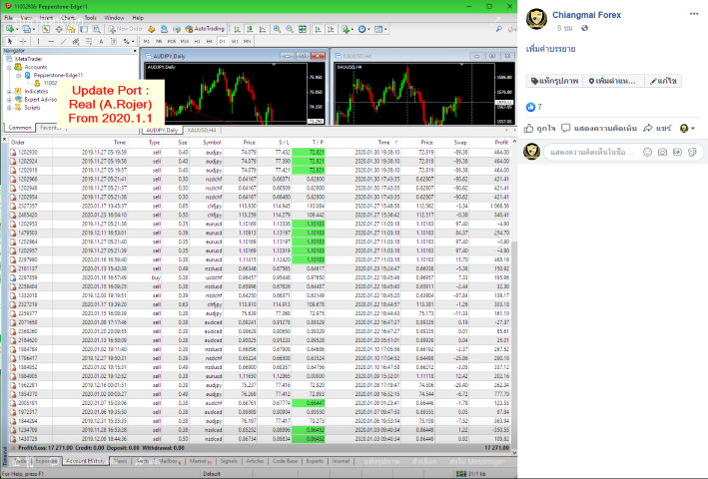Sort history by Symbol column header
Viewport: 708px width, 479px height.
(212, 142)
